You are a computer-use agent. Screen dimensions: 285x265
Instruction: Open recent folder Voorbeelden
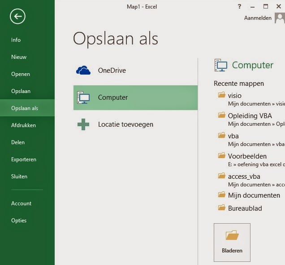(x=247, y=156)
